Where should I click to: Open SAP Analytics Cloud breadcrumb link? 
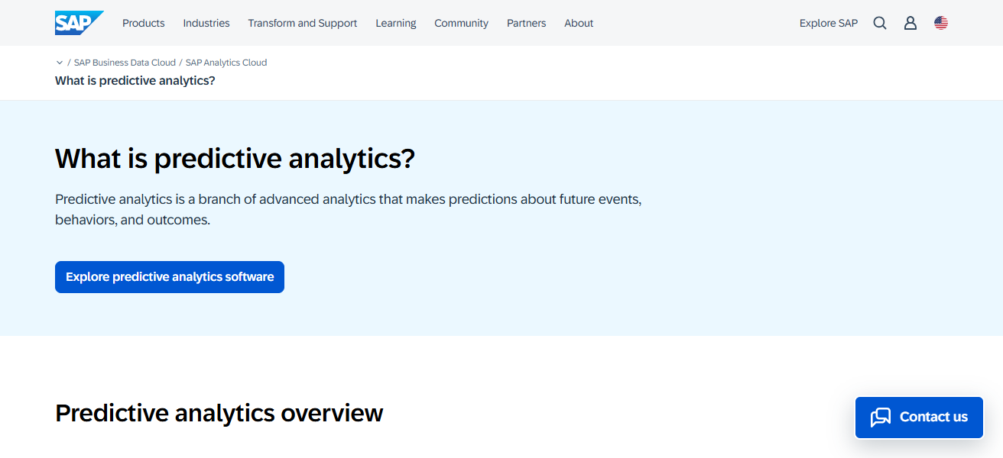point(226,62)
